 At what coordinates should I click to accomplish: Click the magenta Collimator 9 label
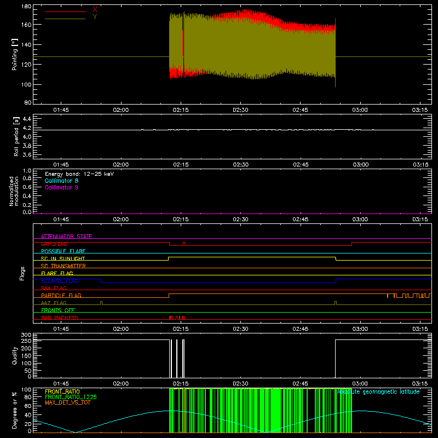pyautogui.click(x=61, y=187)
